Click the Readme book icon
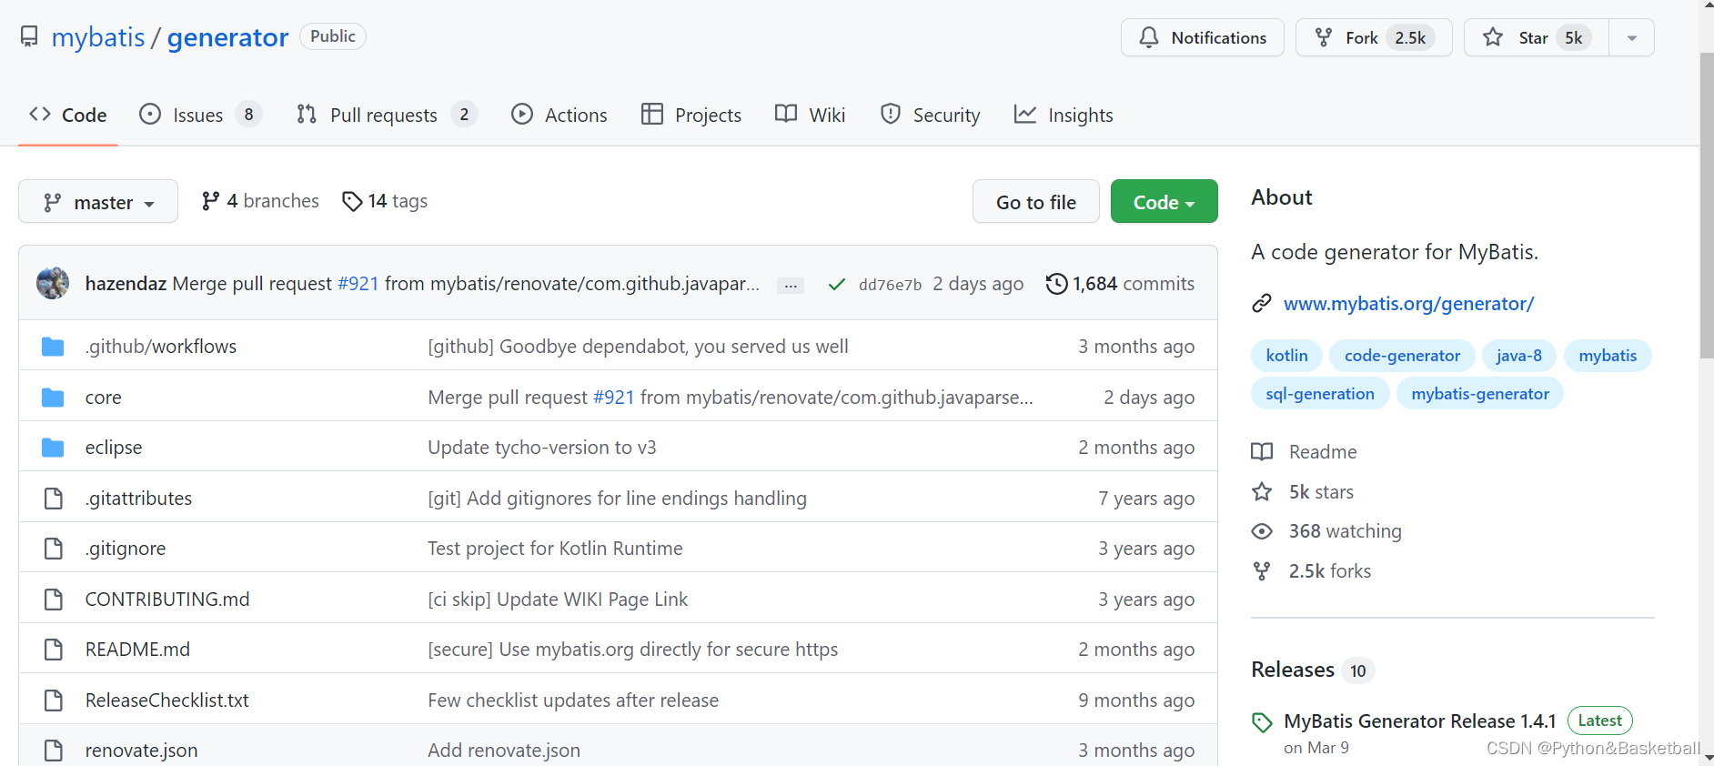 click(1262, 452)
